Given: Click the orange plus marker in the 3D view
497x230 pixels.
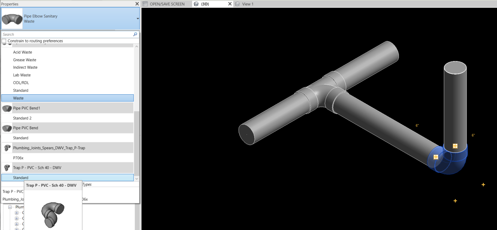Looking at the screenshot, I should click(x=483, y=184).
